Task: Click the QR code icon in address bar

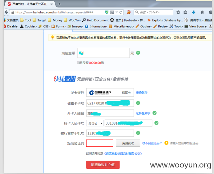Action: (112, 12)
